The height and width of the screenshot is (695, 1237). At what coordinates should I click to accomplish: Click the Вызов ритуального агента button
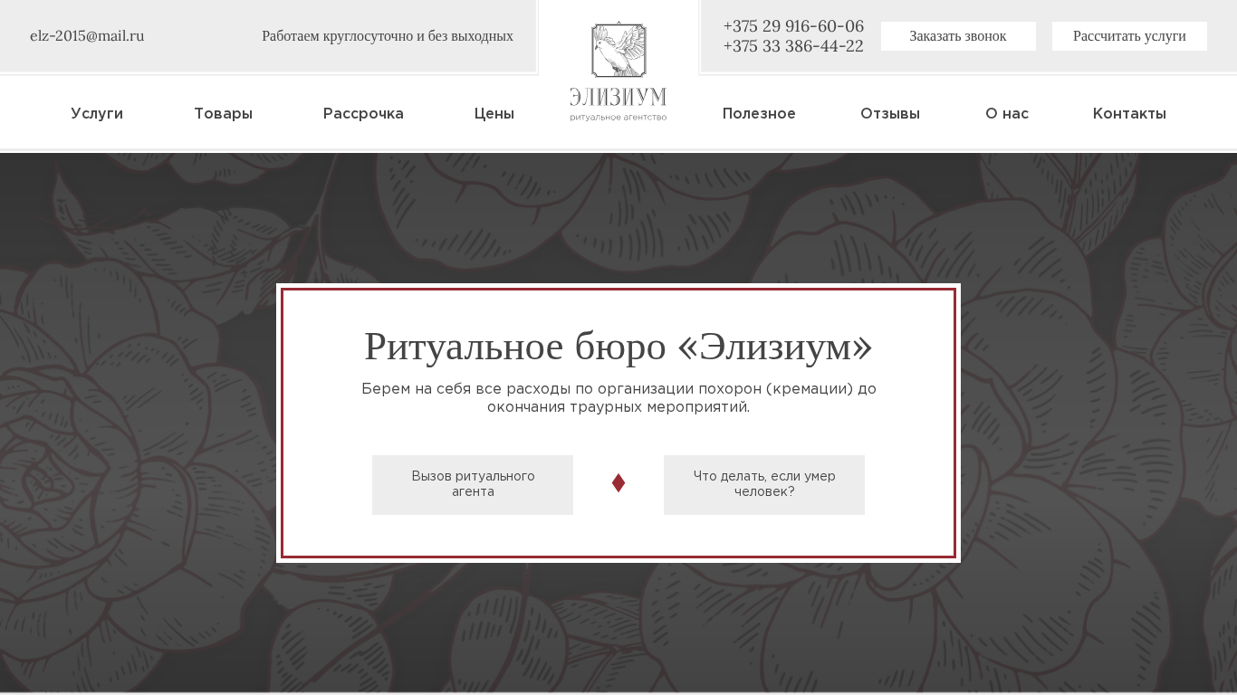(x=473, y=485)
